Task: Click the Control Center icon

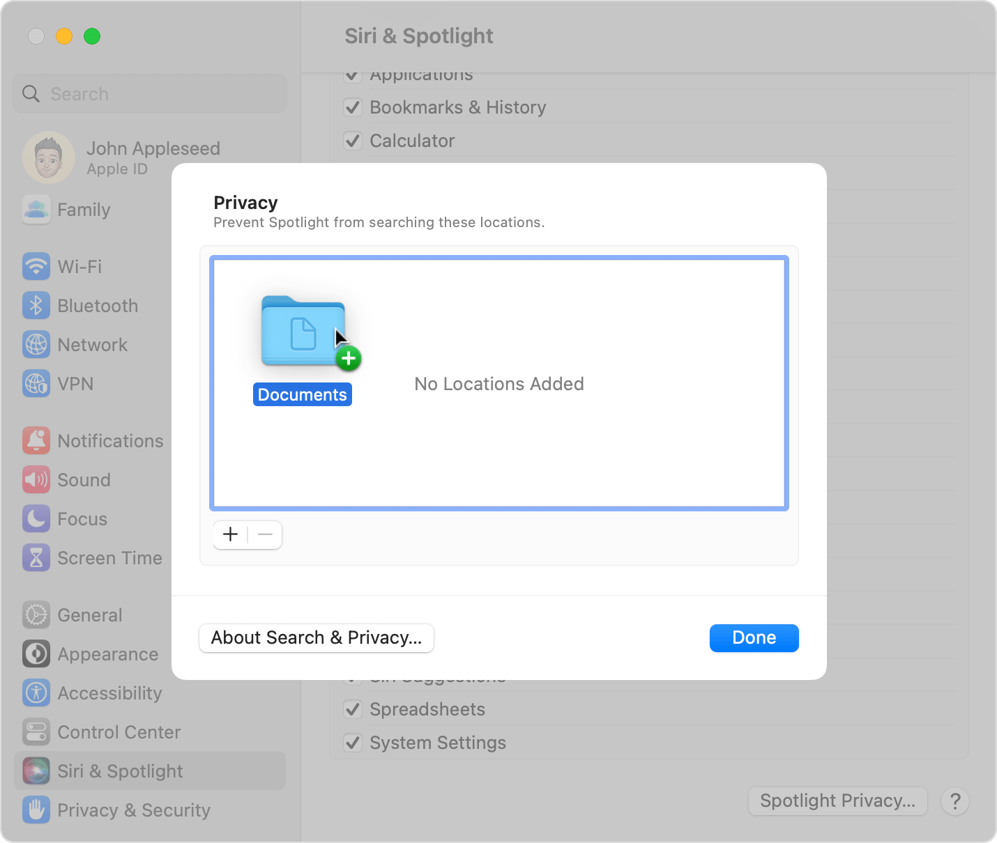Action: pyautogui.click(x=36, y=732)
